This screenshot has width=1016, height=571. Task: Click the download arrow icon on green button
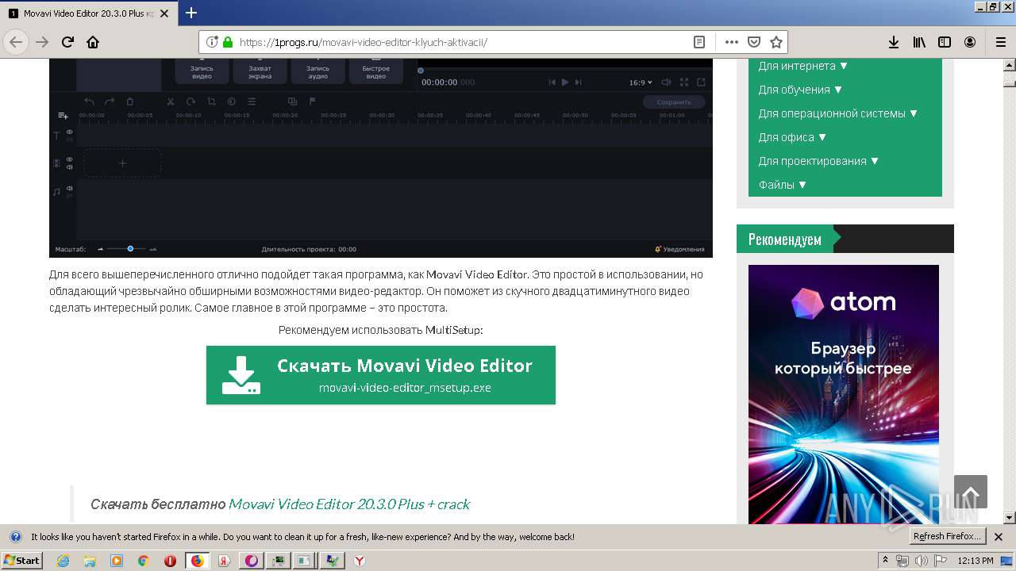241,375
